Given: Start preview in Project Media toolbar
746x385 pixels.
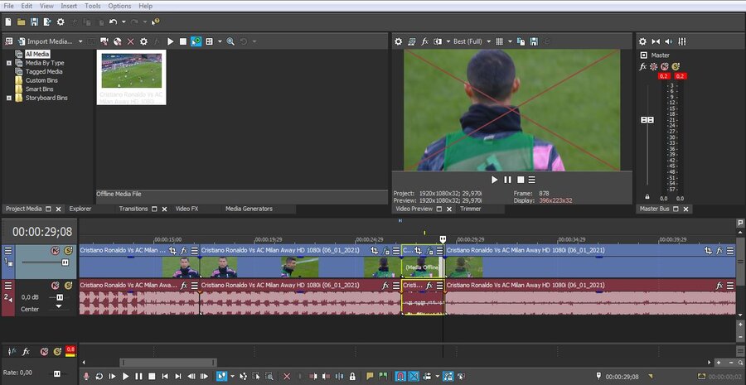Looking at the screenshot, I should pos(170,42).
